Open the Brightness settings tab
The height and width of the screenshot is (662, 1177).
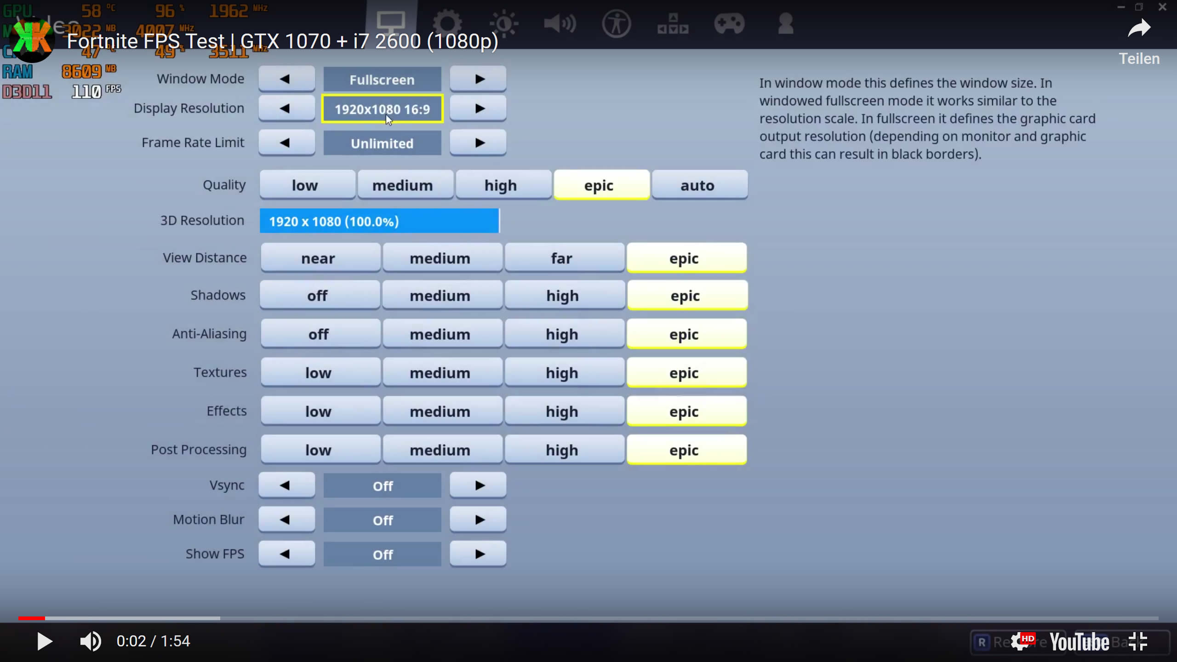[x=504, y=23]
